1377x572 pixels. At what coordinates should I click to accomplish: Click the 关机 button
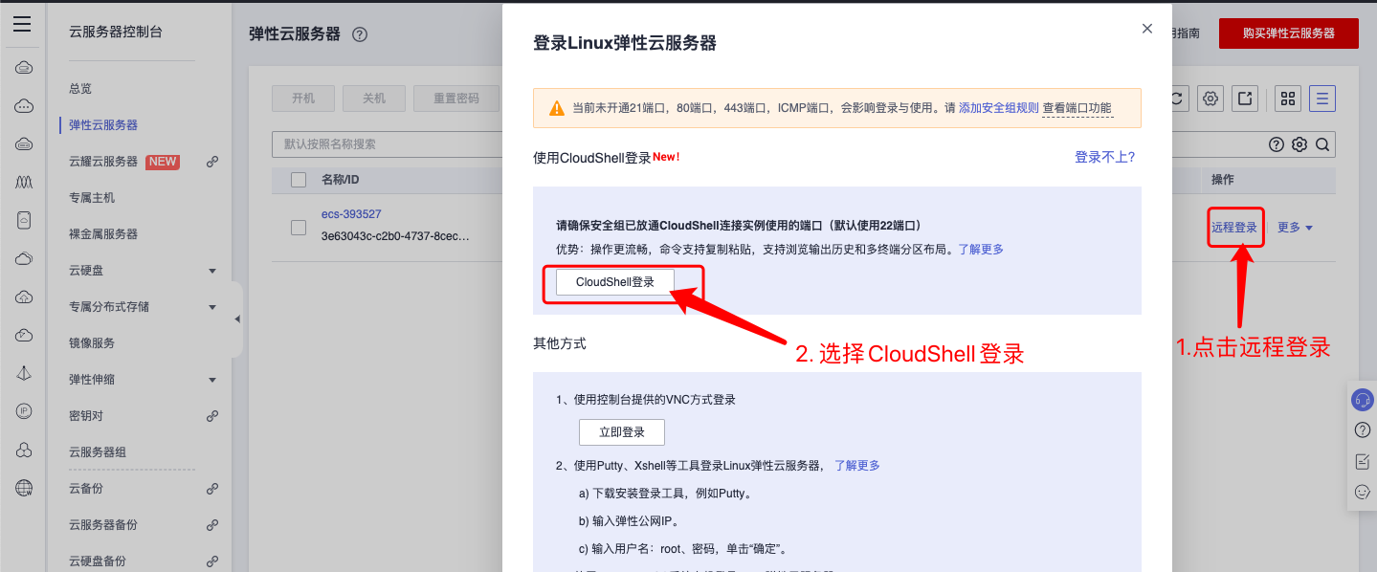pyautogui.click(x=374, y=99)
